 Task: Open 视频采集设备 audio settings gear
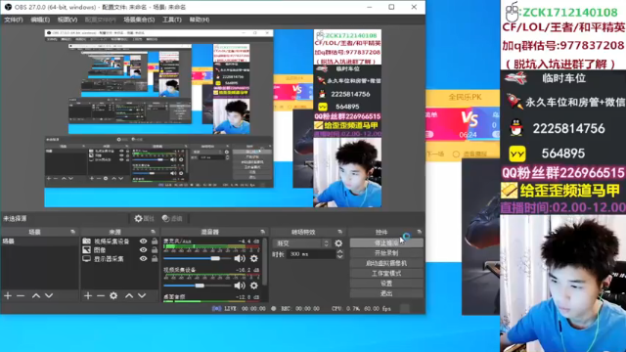pos(254,286)
